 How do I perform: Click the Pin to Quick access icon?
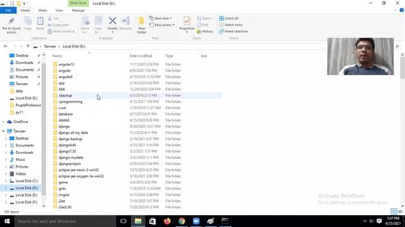click(x=11, y=21)
